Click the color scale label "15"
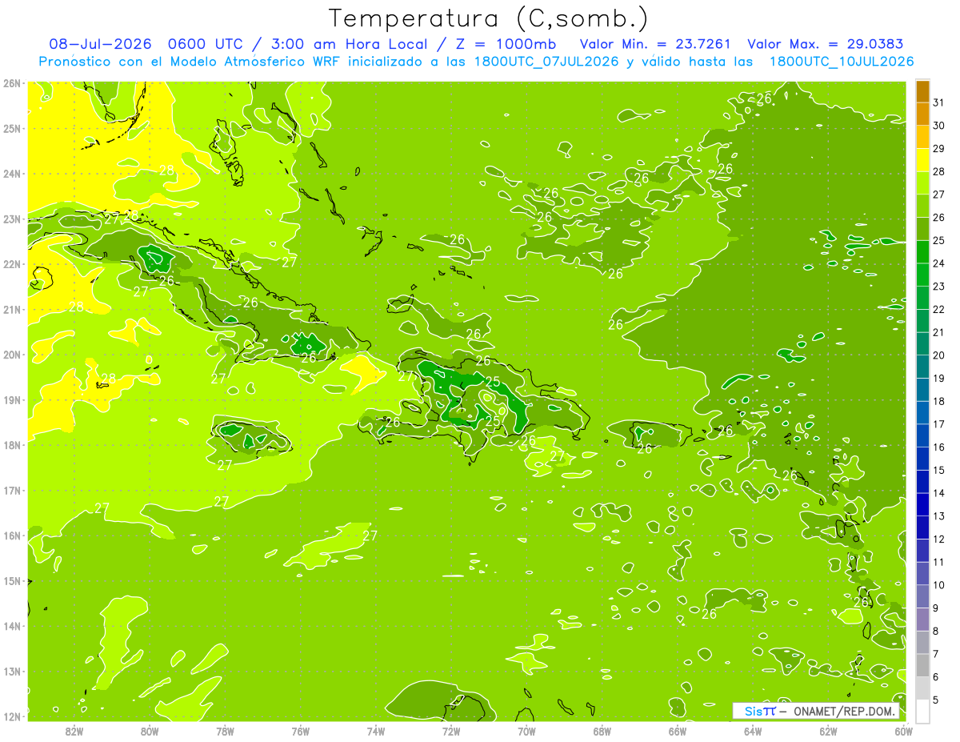Screen dimensions: 960x742 click(x=938, y=470)
